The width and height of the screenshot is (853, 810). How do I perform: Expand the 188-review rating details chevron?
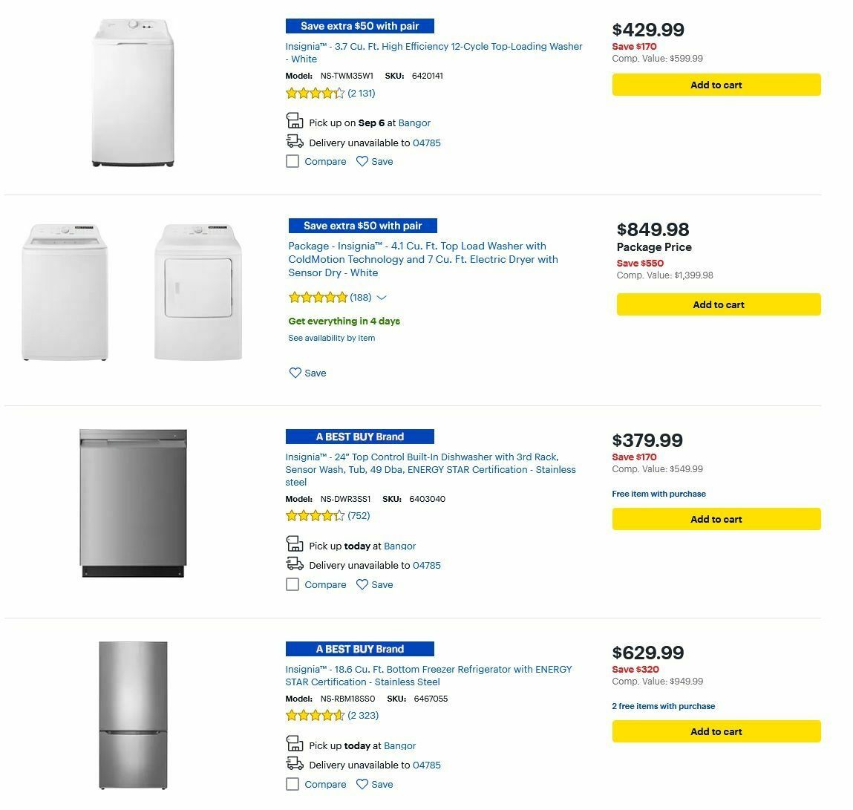click(381, 297)
